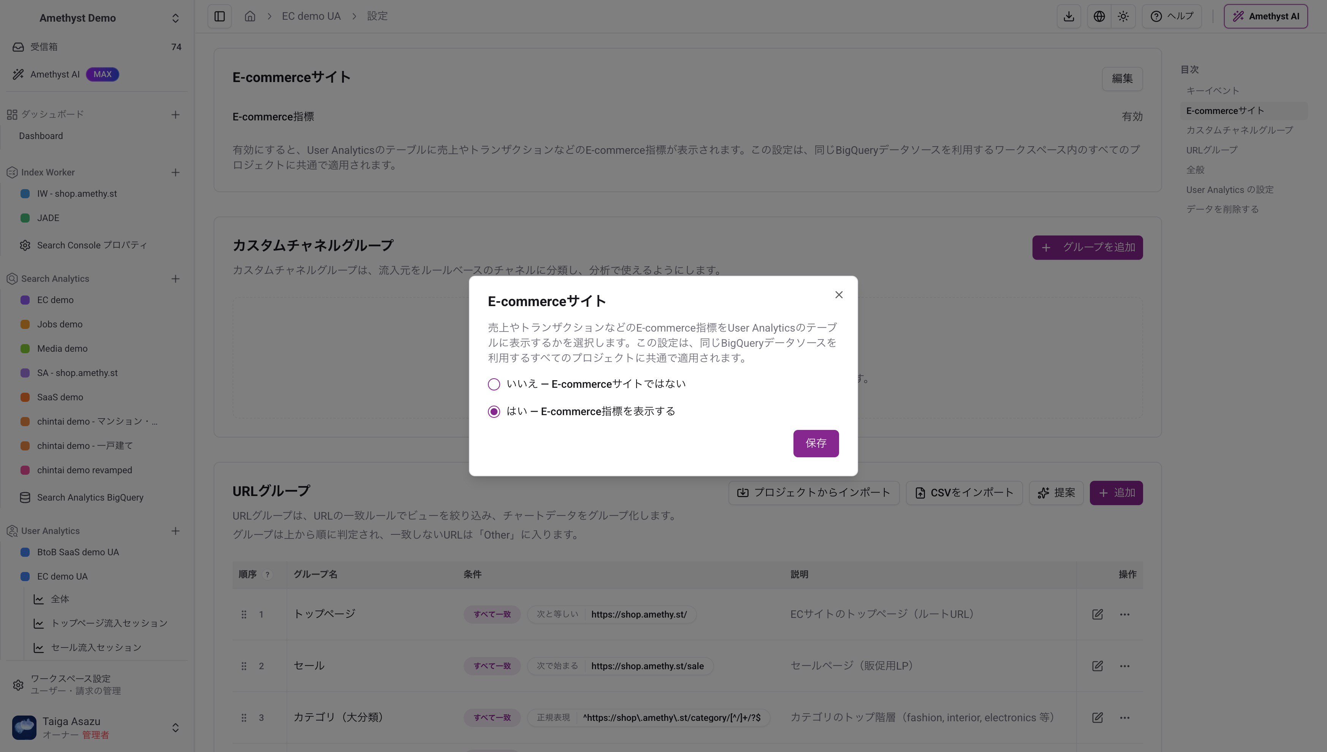Screen dimensions: 1327x752
Task: Grab drag handle of トップページ row
Action: [244, 615]
